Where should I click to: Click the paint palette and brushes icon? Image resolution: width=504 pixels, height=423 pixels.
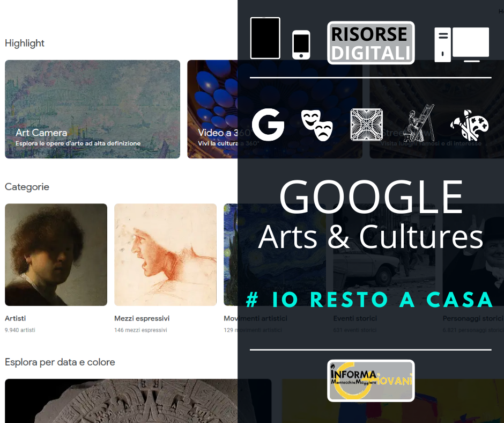point(469,125)
